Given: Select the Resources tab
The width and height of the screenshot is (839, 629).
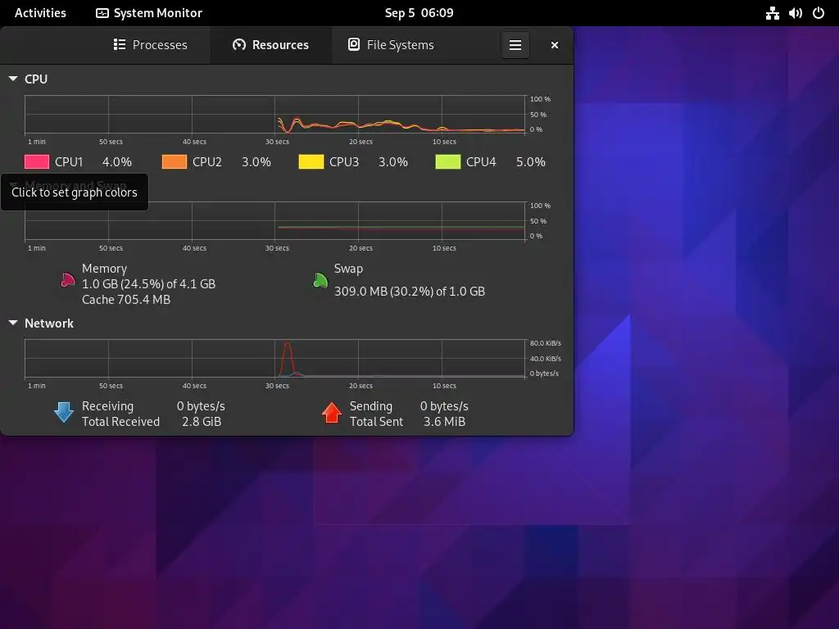Looking at the screenshot, I should point(270,45).
